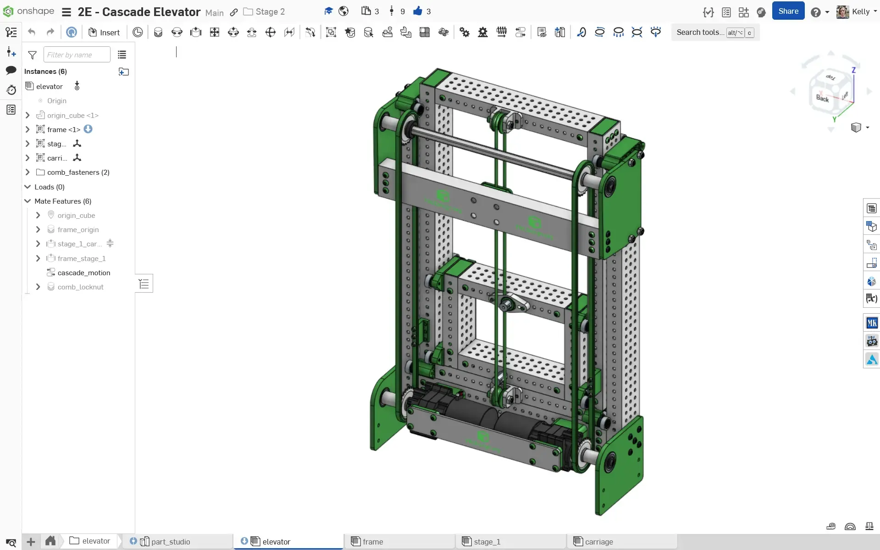
Task: Open the MK custom app panel icon
Action: (871, 323)
